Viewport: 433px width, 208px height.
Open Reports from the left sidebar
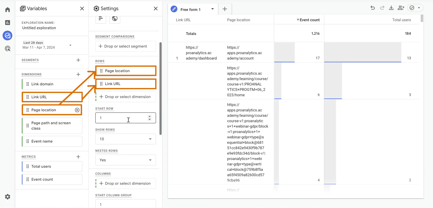point(8,22)
